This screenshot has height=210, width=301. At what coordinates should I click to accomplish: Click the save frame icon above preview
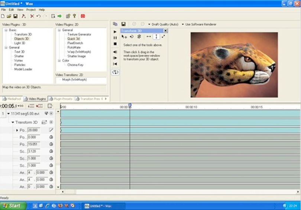pos(123,24)
